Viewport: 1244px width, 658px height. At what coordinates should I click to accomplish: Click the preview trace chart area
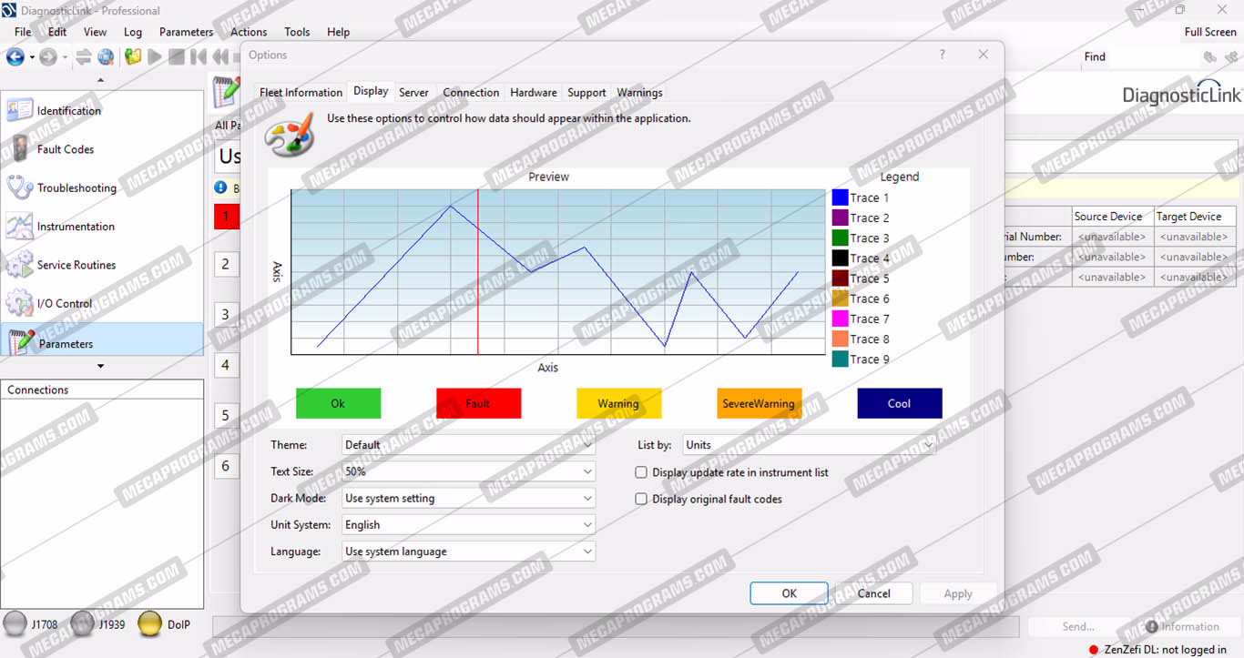pyautogui.click(x=558, y=271)
